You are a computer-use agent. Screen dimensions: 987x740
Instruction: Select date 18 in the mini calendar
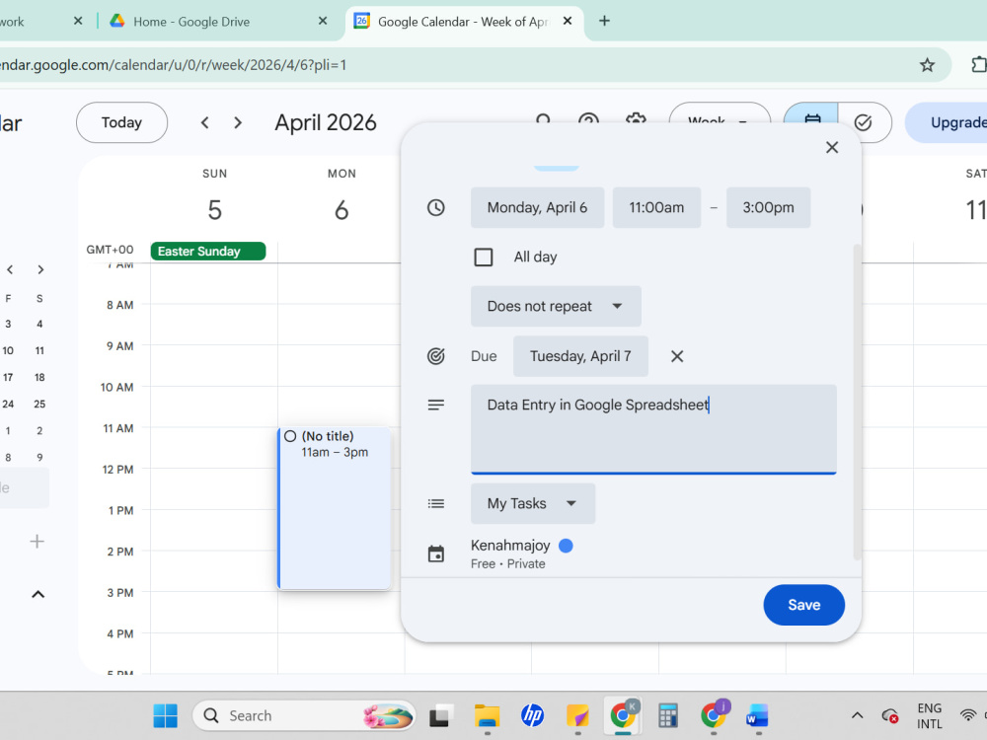tap(39, 377)
